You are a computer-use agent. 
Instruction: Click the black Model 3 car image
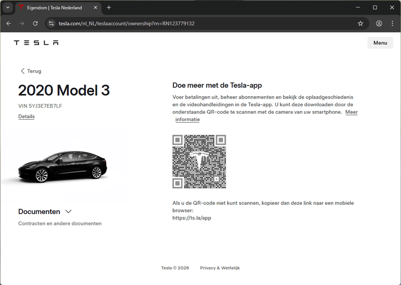point(63,166)
